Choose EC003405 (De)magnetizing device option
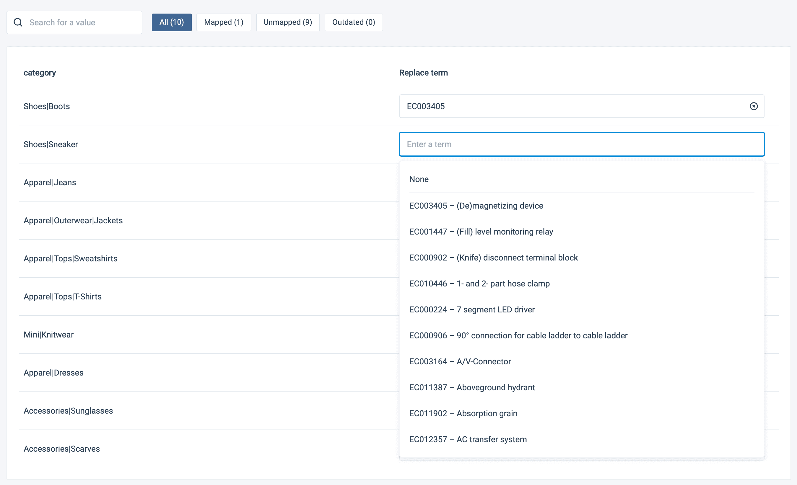The height and width of the screenshot is (485, 797). [476, 206]
